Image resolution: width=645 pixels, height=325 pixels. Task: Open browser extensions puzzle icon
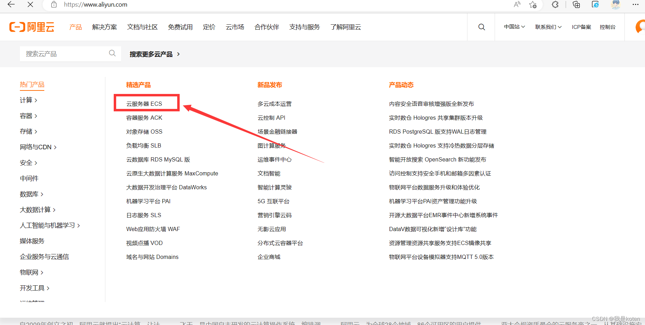point(555,5)
